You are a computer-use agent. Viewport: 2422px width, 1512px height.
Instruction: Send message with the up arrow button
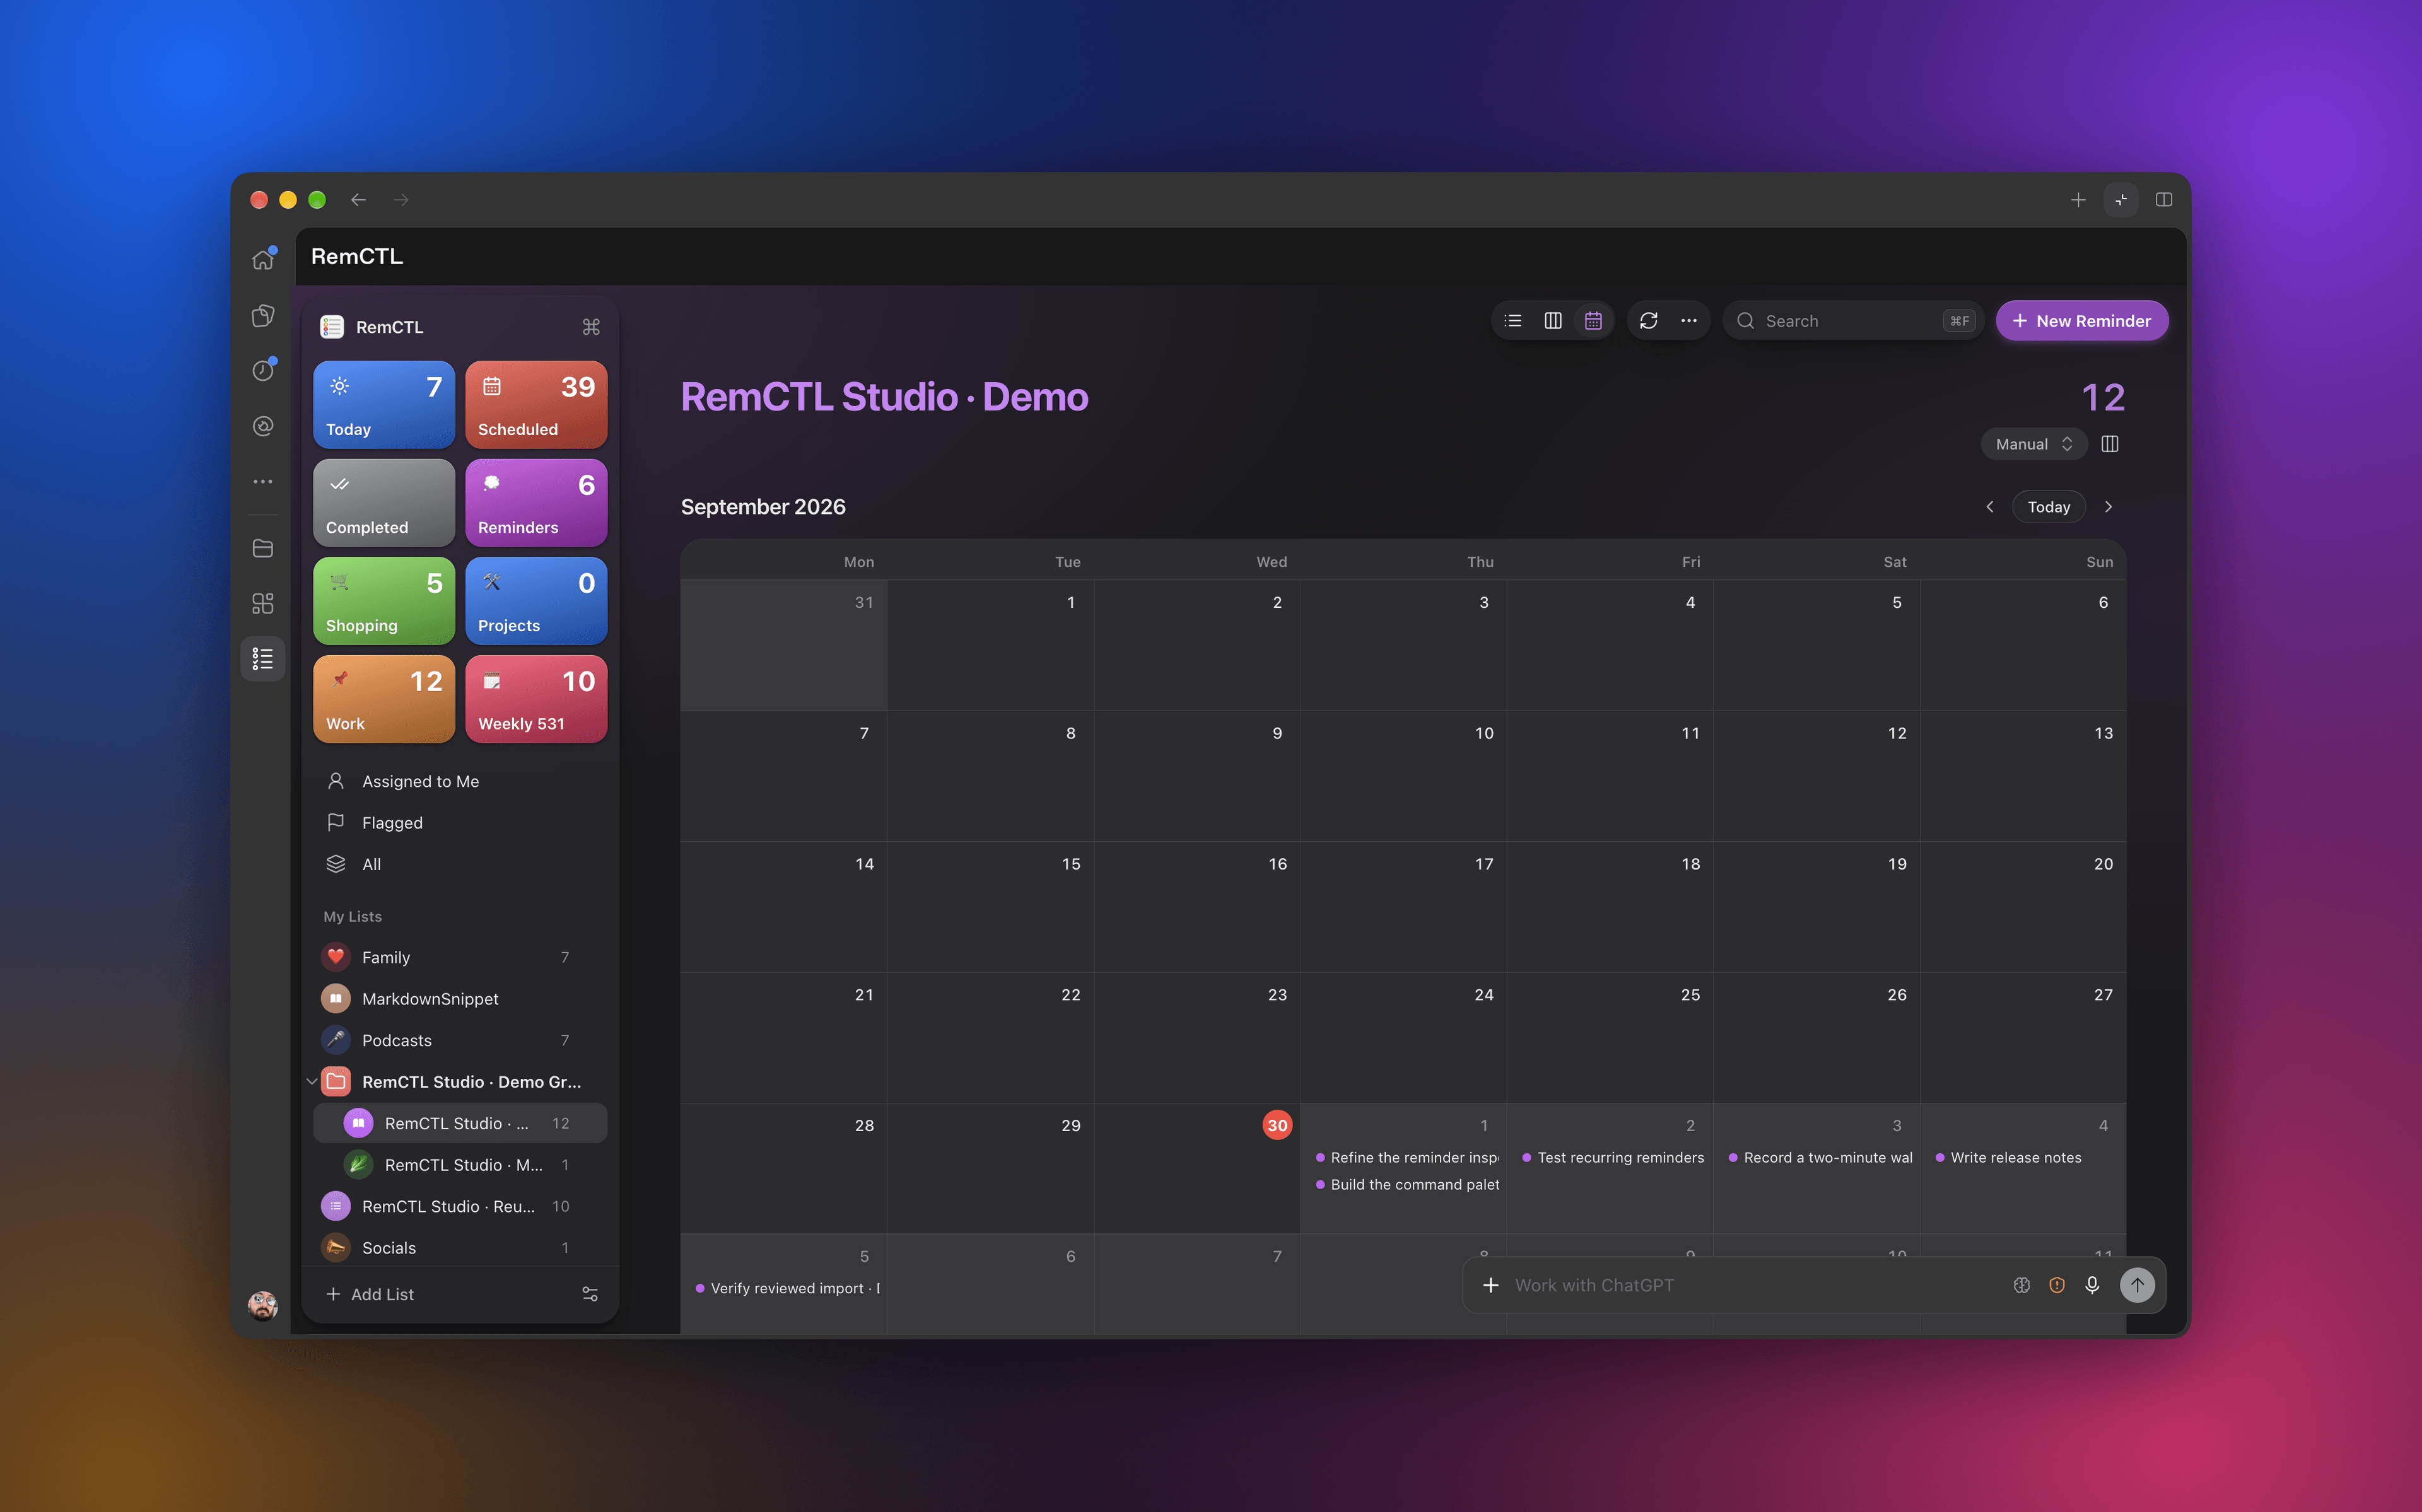(x=2137, y=1285)
